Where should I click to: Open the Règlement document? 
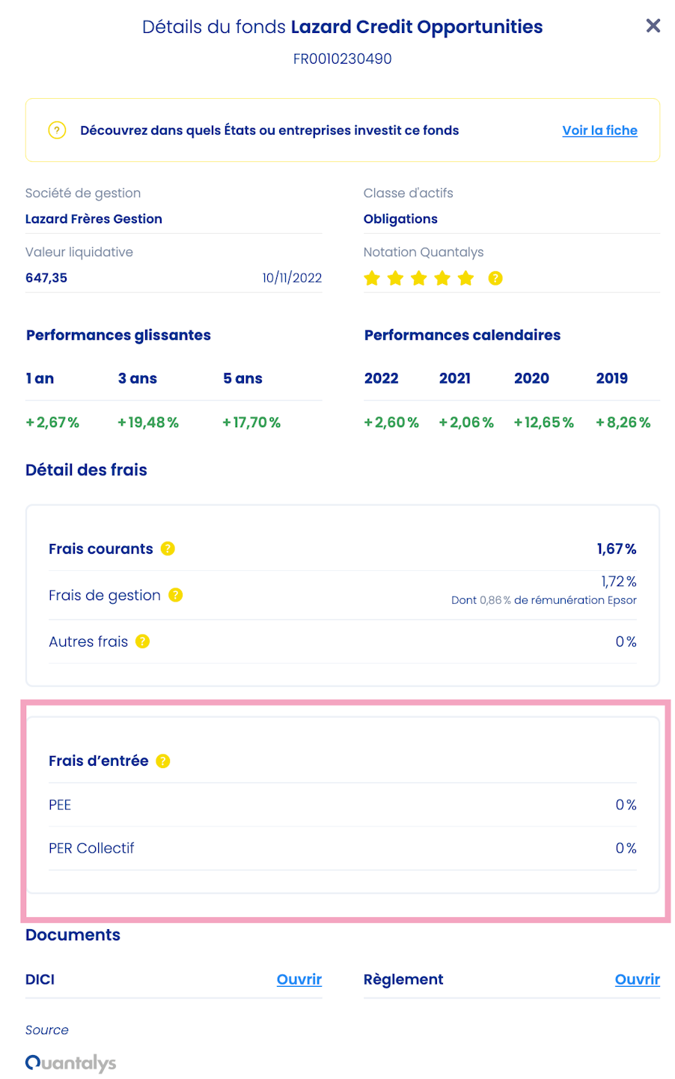(637, 979)
